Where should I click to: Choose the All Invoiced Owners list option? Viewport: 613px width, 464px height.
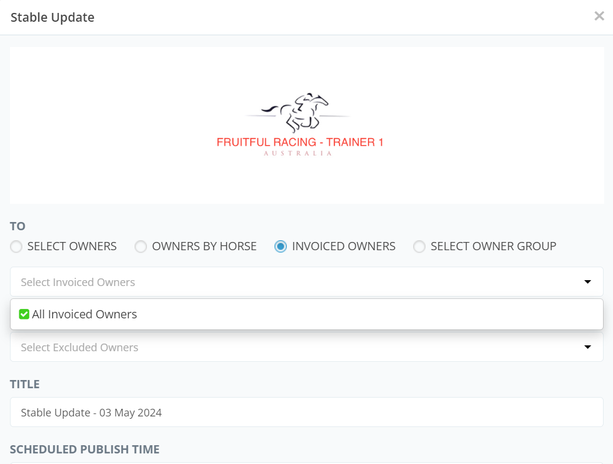(85, 314)
